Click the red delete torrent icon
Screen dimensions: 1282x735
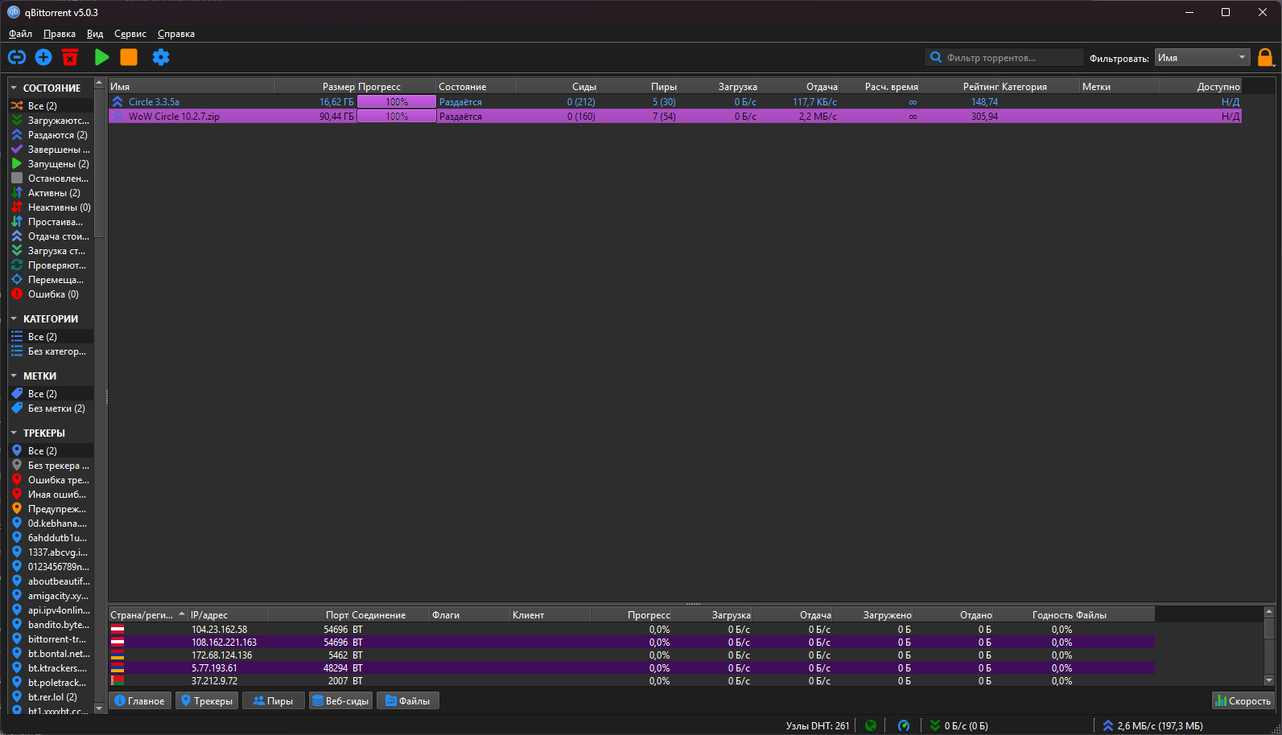[70, 57]
